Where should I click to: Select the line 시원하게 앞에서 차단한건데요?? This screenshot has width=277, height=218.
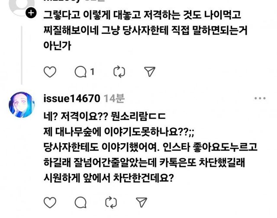109,178
